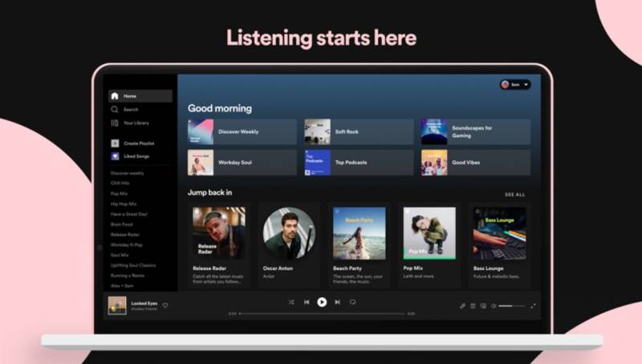The width and height of the screenshot is (642, 364).
Task: Open Soft Rock shortcut tile
Action: tap(359, 131)
